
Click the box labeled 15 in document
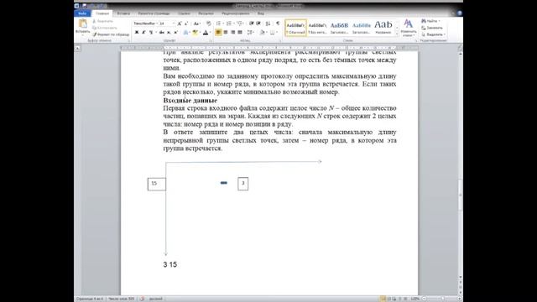tap(157, 185)
